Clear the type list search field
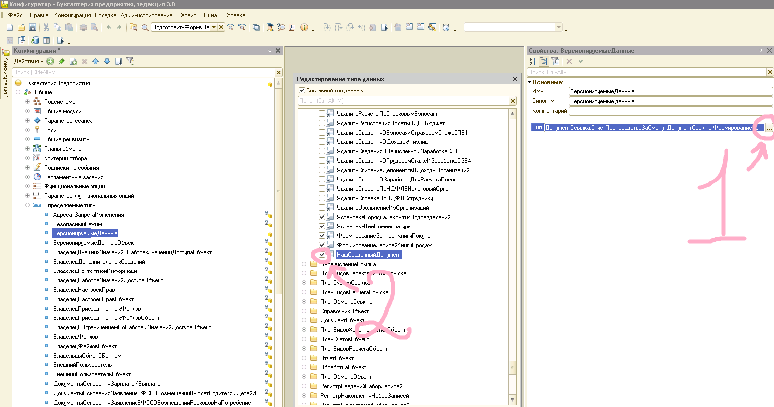Image resolution: width=774 pixels, height=407 pixels. click(x=513, y=101)
